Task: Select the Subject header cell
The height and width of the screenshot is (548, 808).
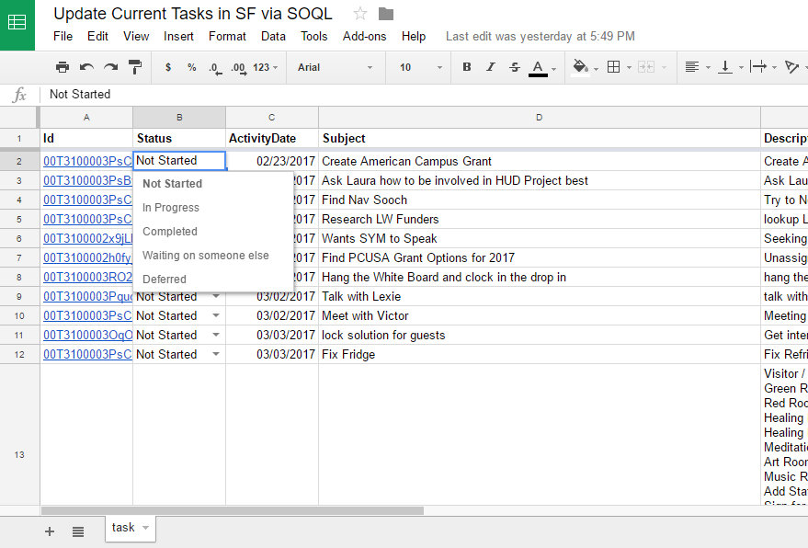Action: (539, 138)
